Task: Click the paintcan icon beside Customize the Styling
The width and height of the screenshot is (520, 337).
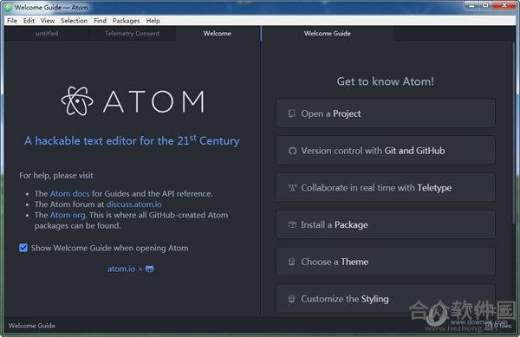Action: 291,299
